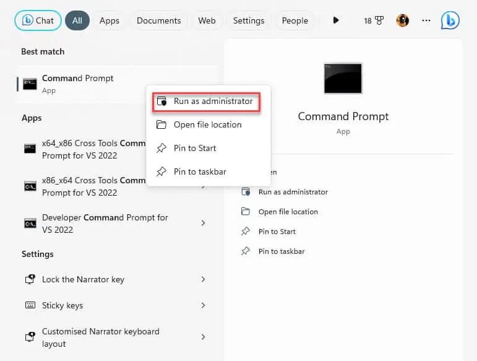Open Sticky keys setting result
This screenshot has width=477, height=361.
click(x=62, y=305)
